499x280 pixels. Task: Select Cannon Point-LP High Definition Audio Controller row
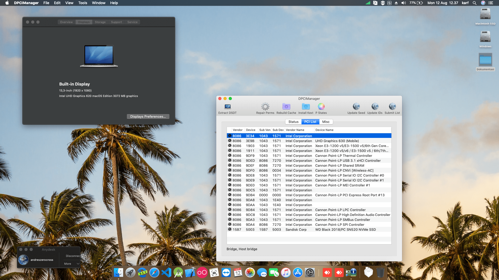pos(309,215)
